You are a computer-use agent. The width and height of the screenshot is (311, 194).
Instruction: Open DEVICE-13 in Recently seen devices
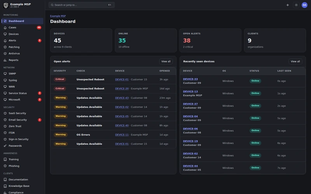tap(190, 92)
